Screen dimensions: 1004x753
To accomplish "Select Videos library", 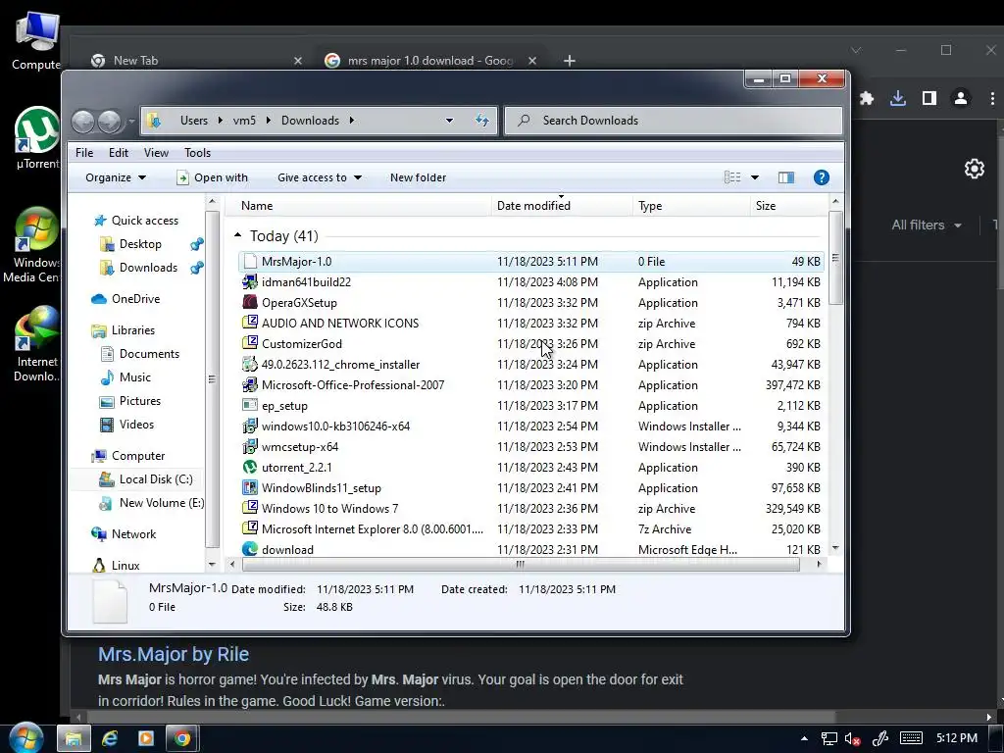I will [127, 424].
